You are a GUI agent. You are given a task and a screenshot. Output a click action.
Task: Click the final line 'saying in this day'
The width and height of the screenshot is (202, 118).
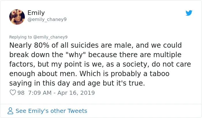click(x=77, y=83)
